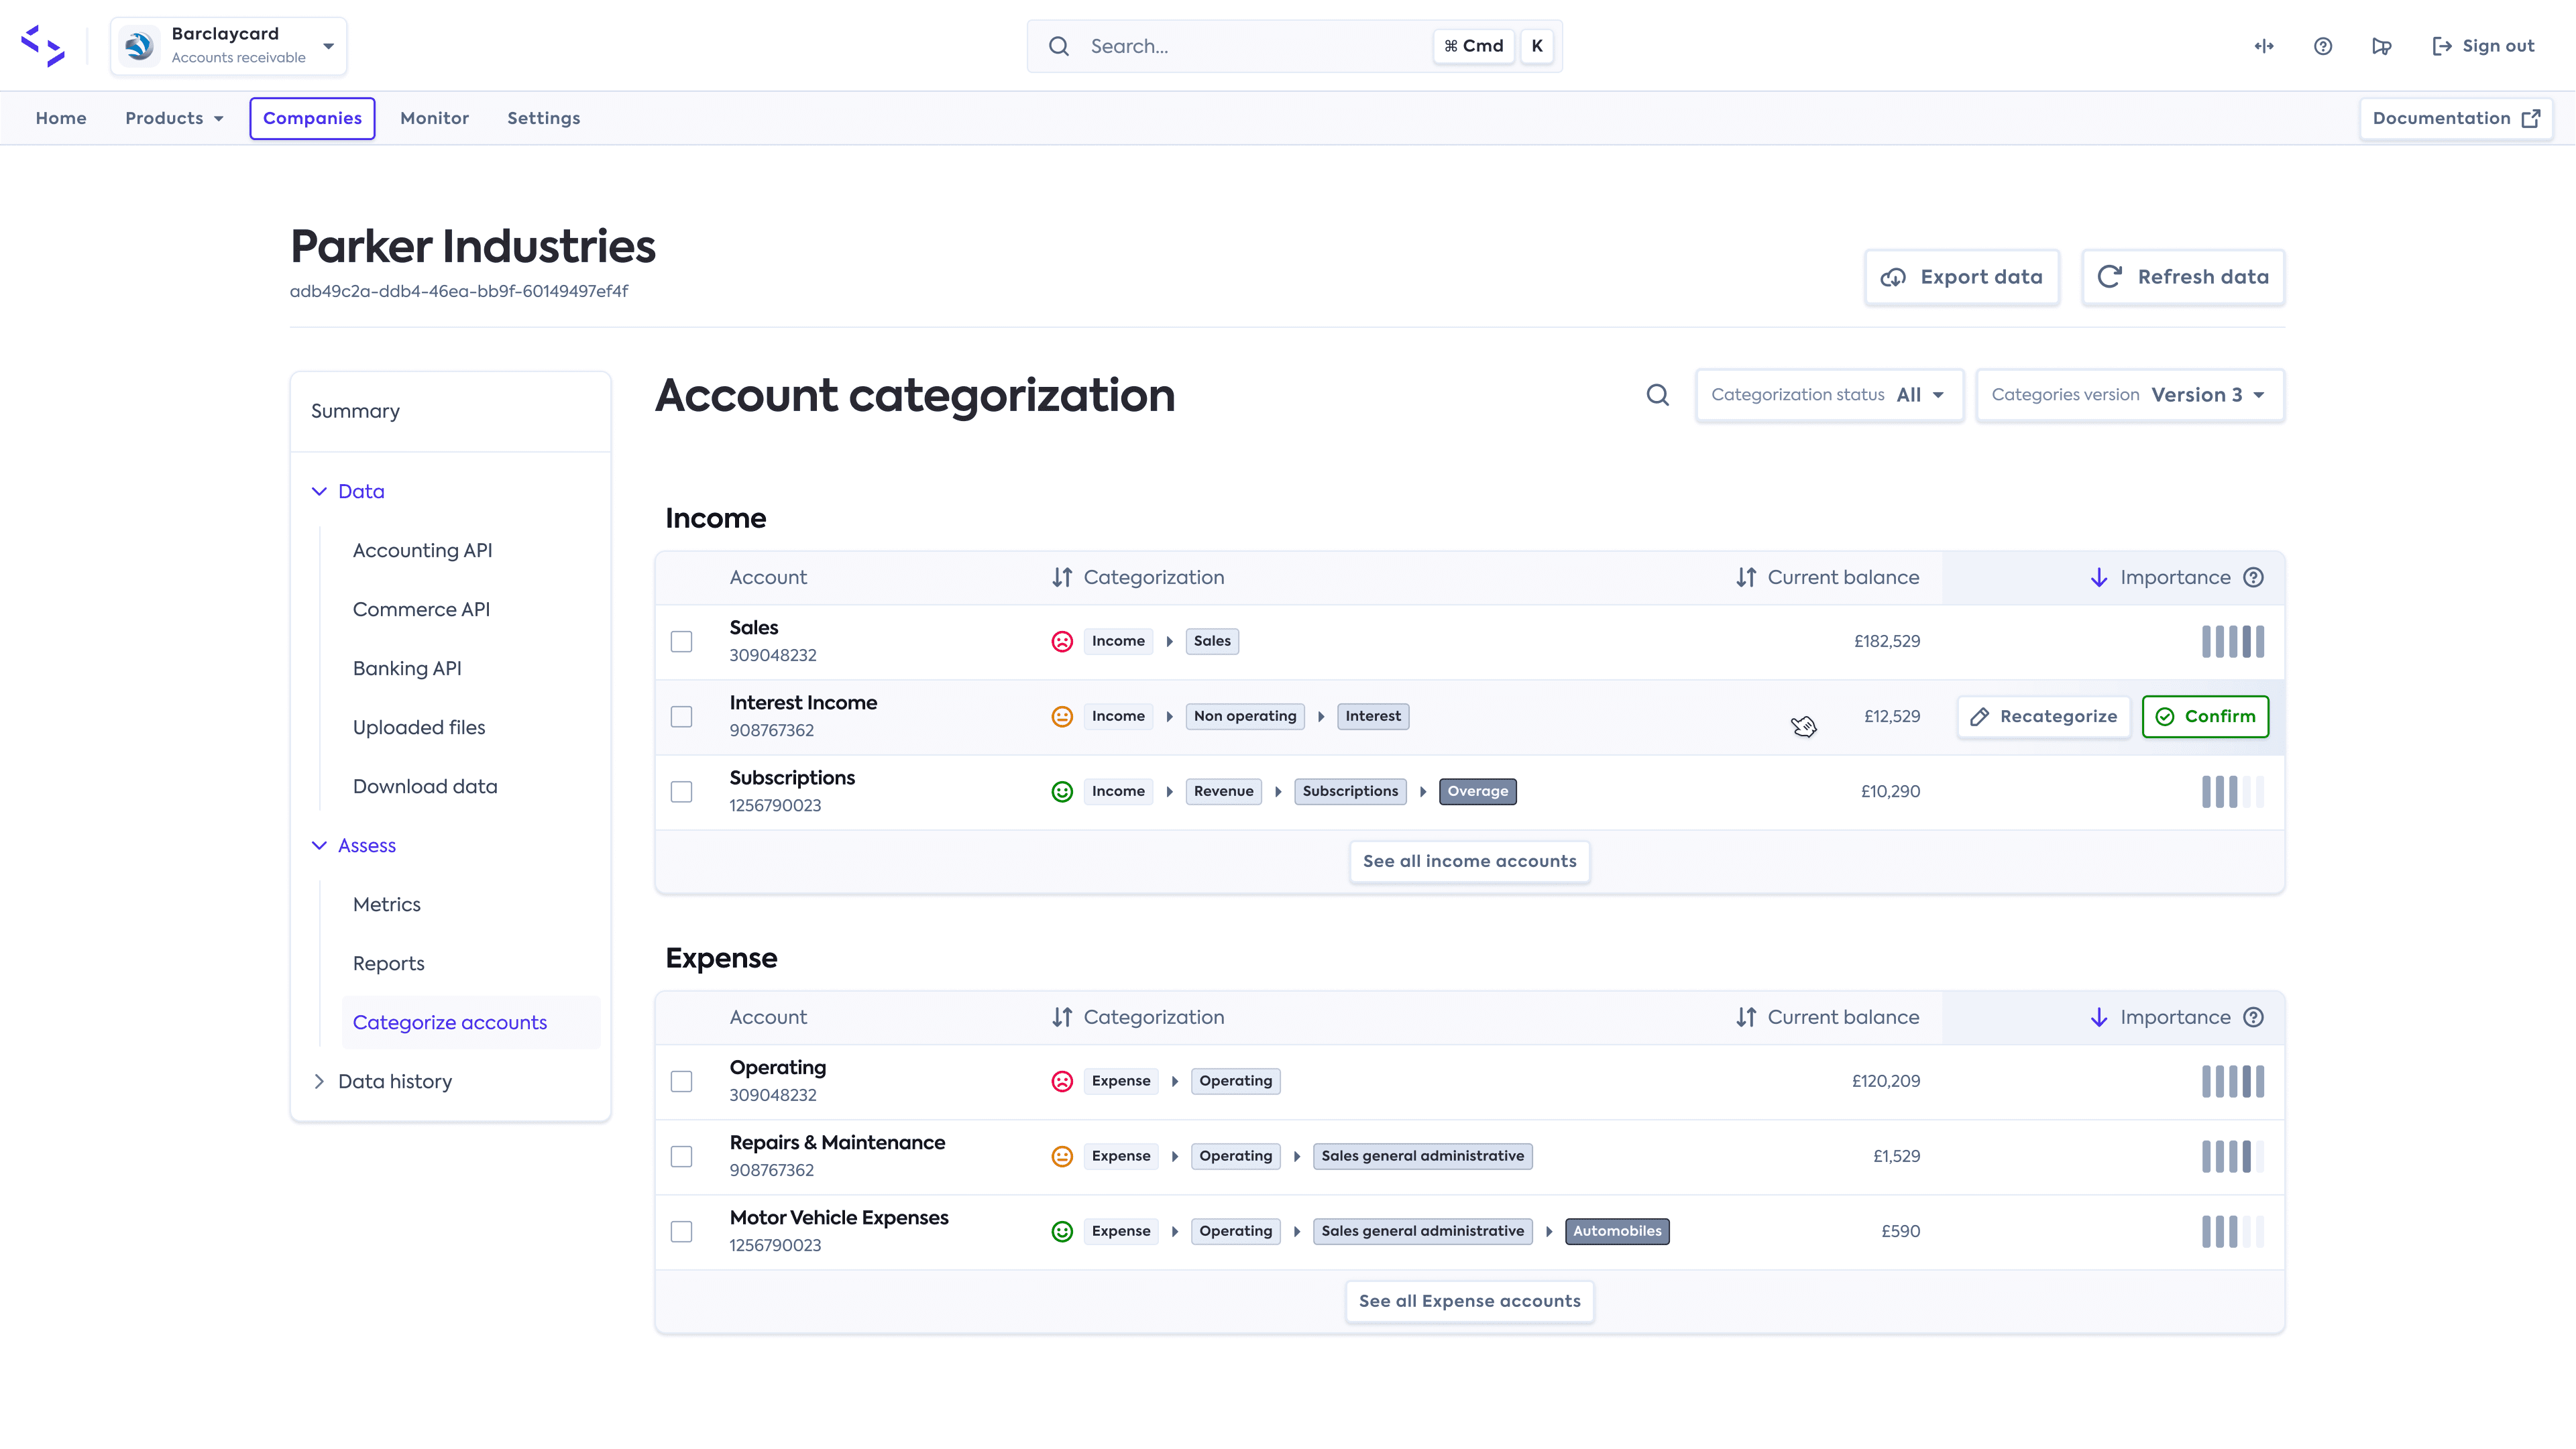
Task: Sort Expense table by Categorization arrows
Action: coord(1062,1017)
